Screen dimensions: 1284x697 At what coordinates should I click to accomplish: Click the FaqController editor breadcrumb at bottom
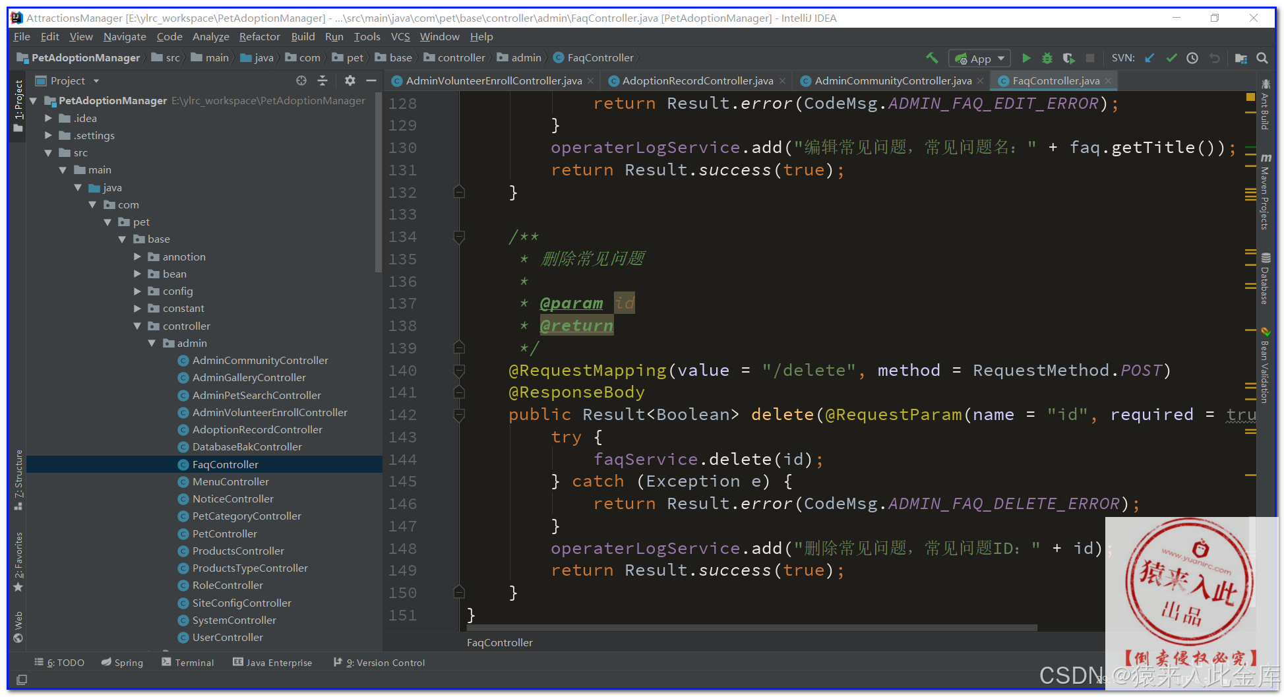[x=500, y=642]
